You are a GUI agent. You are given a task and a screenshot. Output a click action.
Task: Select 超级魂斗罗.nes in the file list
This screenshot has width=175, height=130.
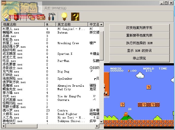point(14,47)
